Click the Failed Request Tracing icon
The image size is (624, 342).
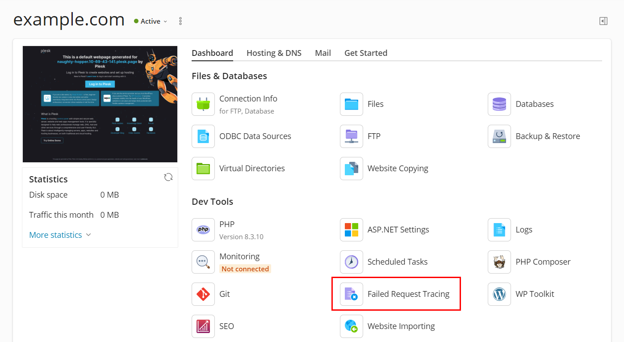point(352,294)
